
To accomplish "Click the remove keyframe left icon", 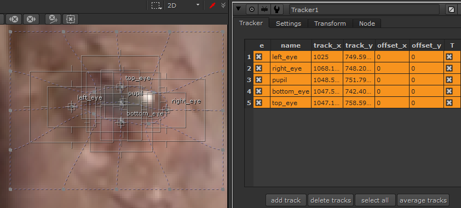I will coord(14,19).
